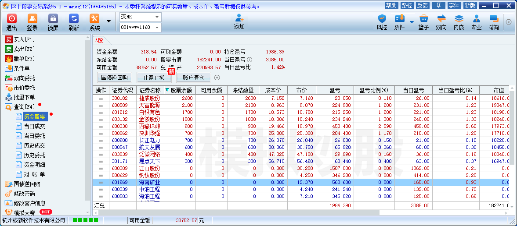Open 当日成交 in the query tree

[x=34, y=126]
